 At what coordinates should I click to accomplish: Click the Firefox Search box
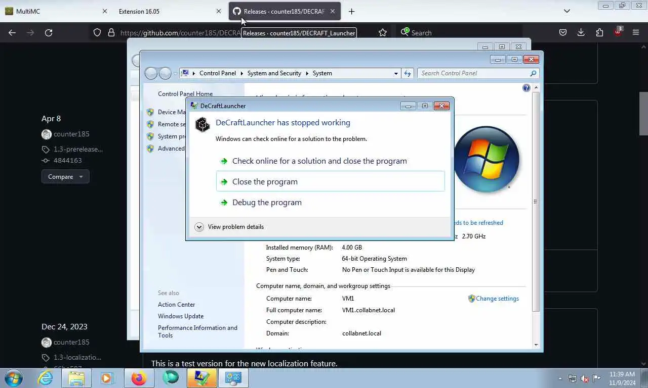coord(459,32)
